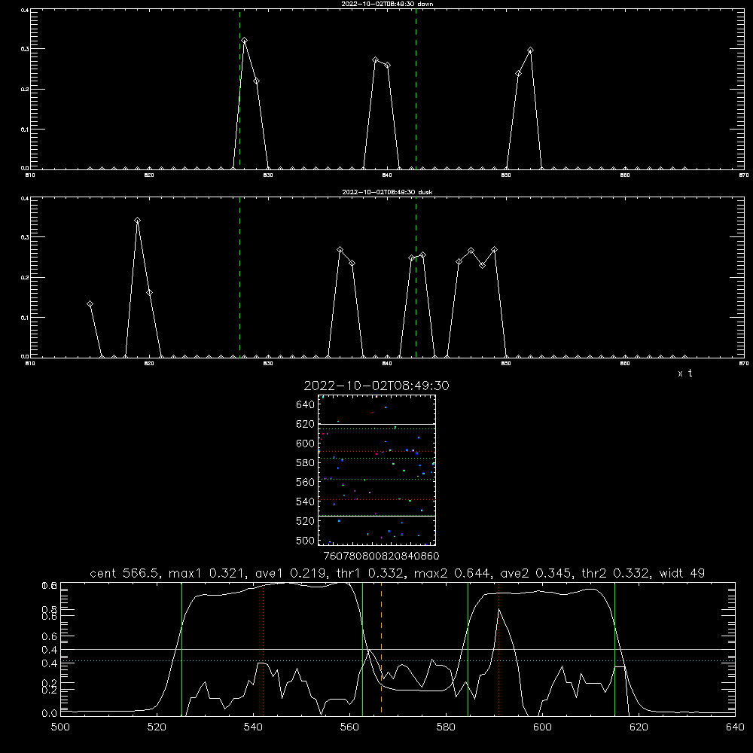The image size is (753, 753).
Task: Click upper white horizontal line in scatter plot
Action: click(376, 424)
